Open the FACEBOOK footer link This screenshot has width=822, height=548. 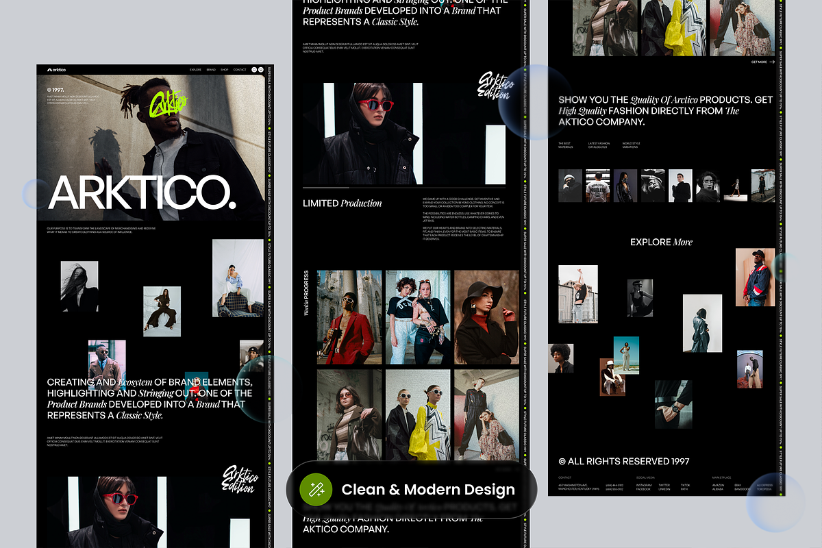click(x=643, y=489)
